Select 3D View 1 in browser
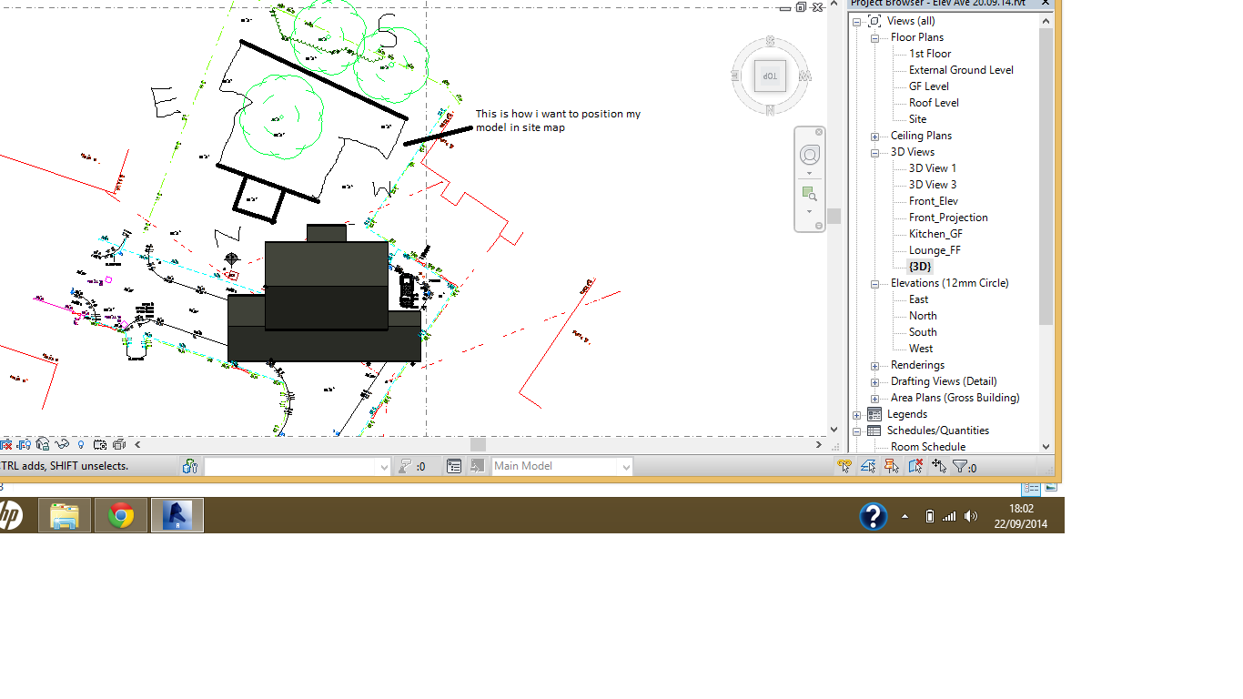The height and width of the screenshot is (699, 1243). [x=933, y=168]
